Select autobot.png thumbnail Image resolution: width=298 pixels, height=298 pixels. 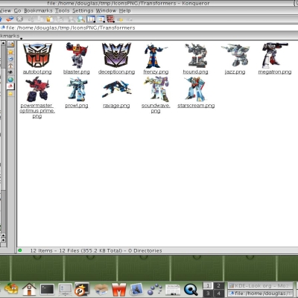(37, 55)
